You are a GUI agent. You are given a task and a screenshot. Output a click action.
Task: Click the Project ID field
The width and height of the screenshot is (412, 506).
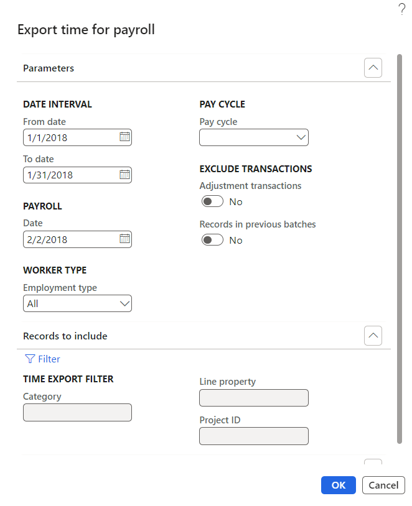point(254,436)
